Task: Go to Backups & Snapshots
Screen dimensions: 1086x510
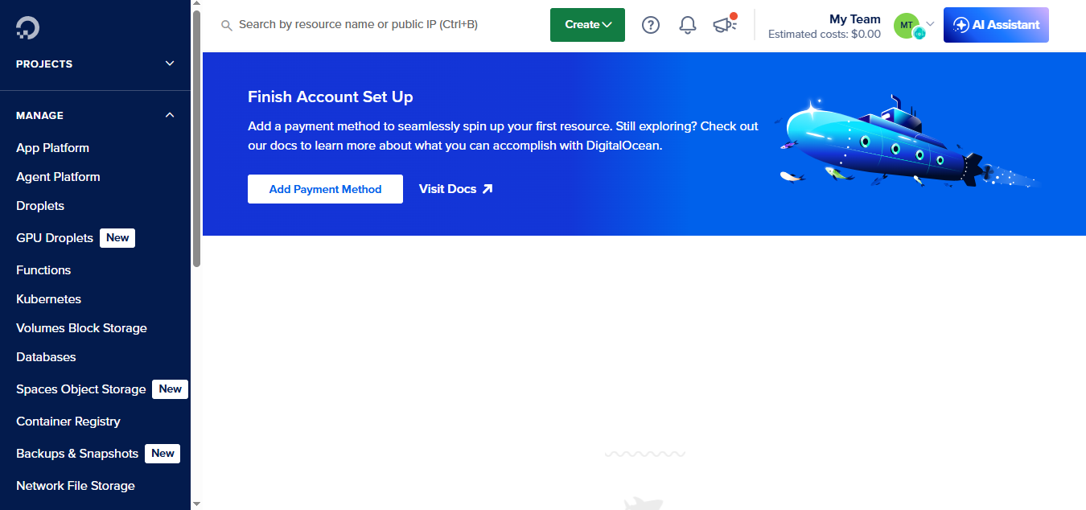Action: pyautogui.click(x=77, y=454)
